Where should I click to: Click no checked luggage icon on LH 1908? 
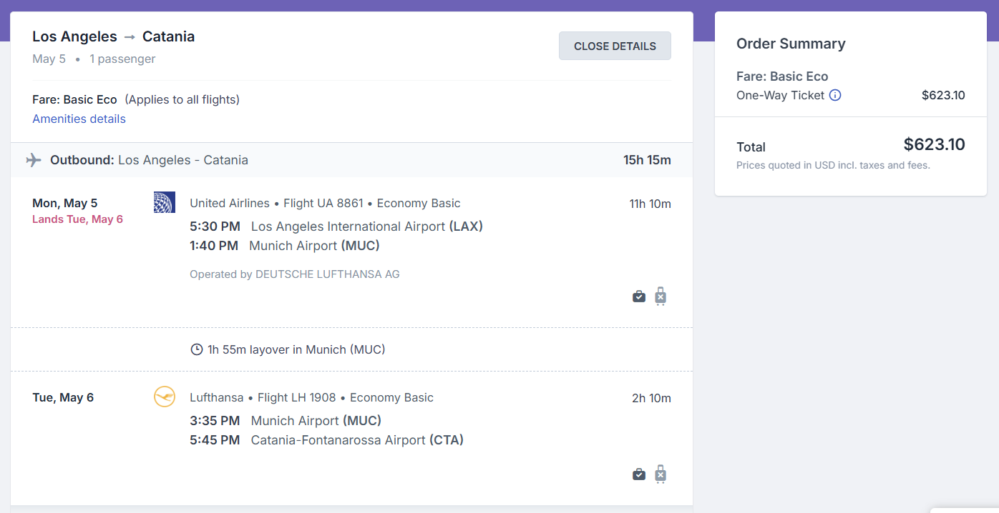(661, 474)
